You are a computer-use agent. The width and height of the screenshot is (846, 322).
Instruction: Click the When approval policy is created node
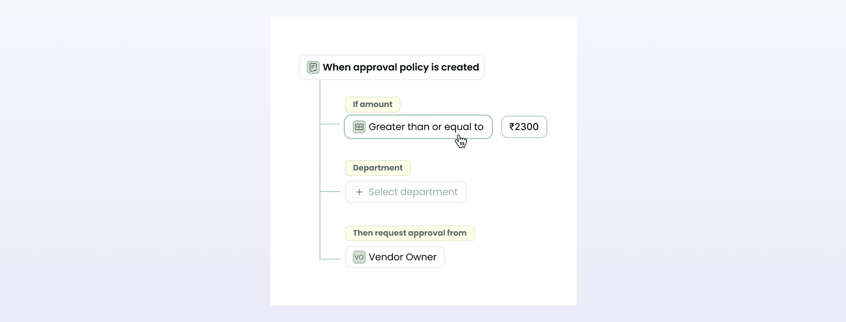392,67
